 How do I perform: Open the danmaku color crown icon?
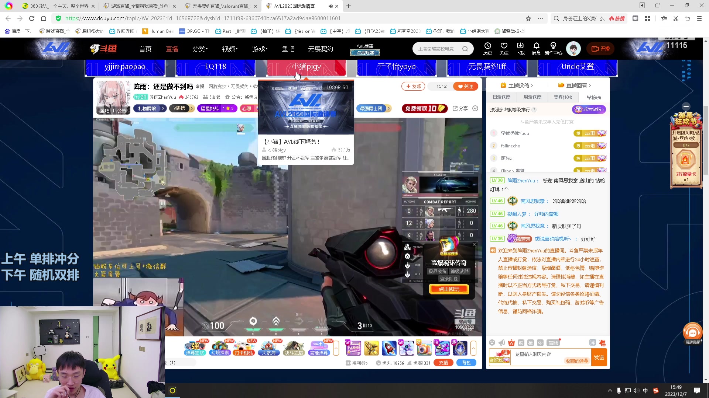pyautogui.click(x=511, y=343)
